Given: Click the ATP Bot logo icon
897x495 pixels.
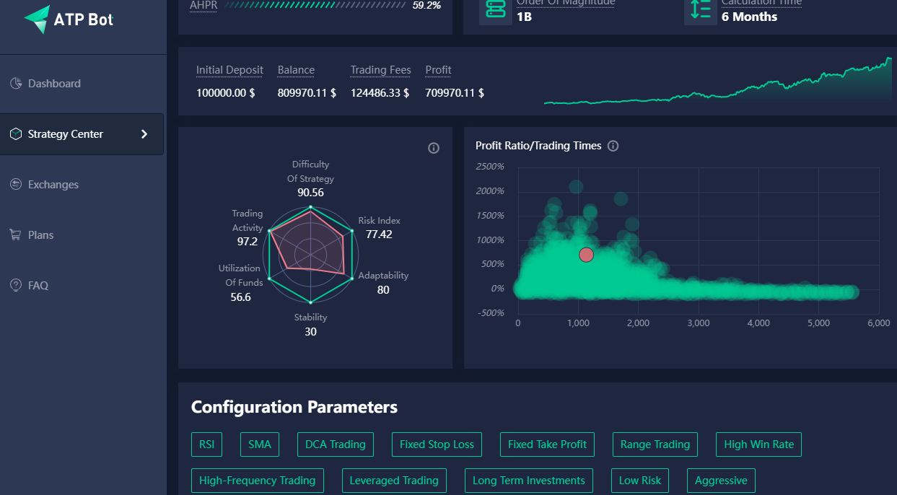Looking at the screenshot, I should click(x=37, y=19).
